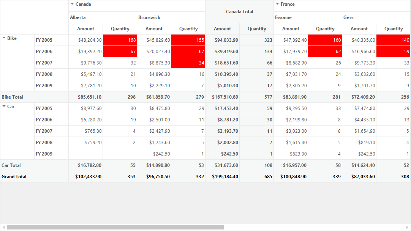The height and width of the screenshot is (231, 411).
Task: Select the Canada Total header
Action: (x=239, y=11)
